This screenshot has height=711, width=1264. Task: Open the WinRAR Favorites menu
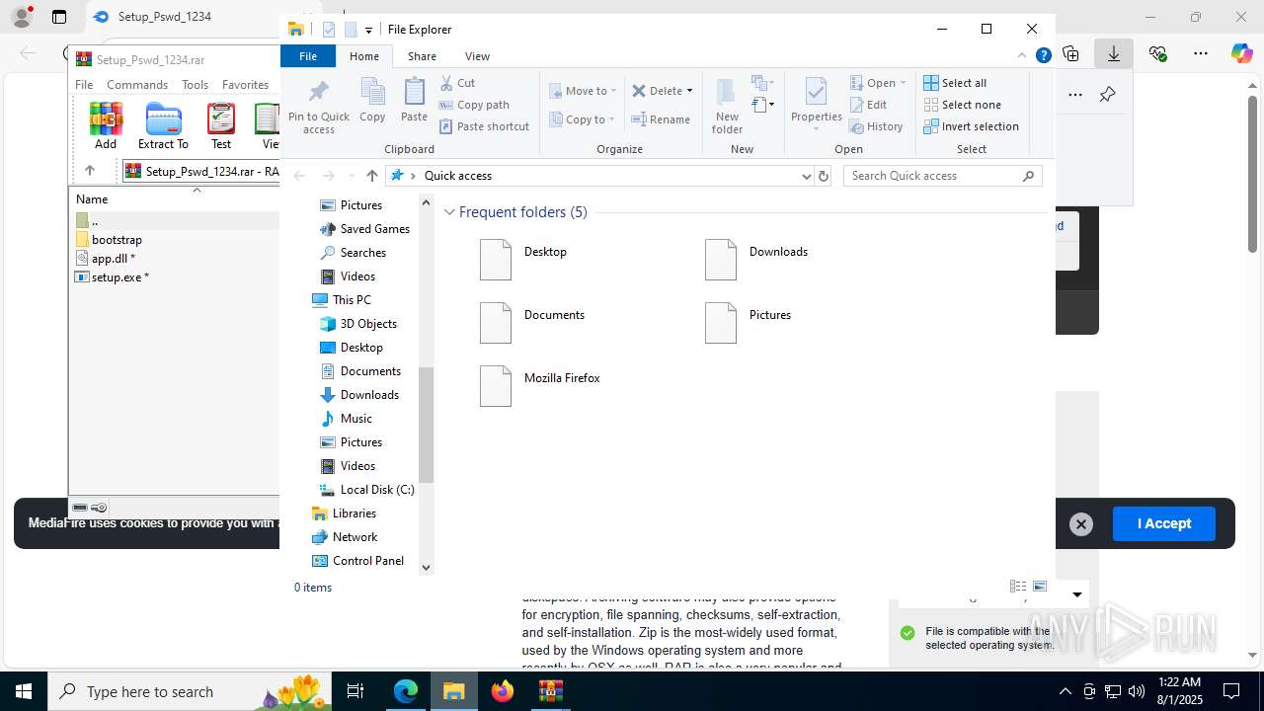point(245,85)
